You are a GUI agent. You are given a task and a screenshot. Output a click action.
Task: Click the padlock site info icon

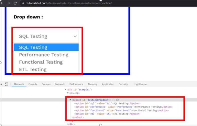pos(23,3)
